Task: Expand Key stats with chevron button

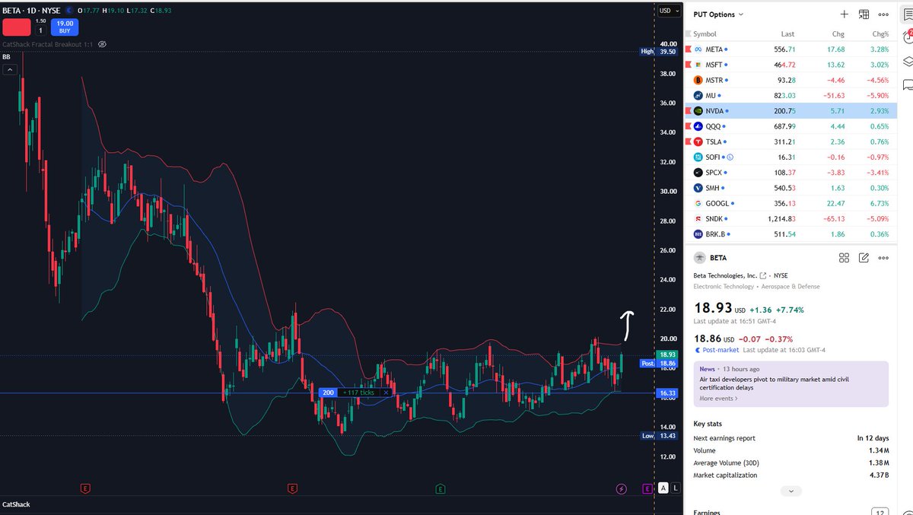Action: pyautogui.click(x=791, y=491)
